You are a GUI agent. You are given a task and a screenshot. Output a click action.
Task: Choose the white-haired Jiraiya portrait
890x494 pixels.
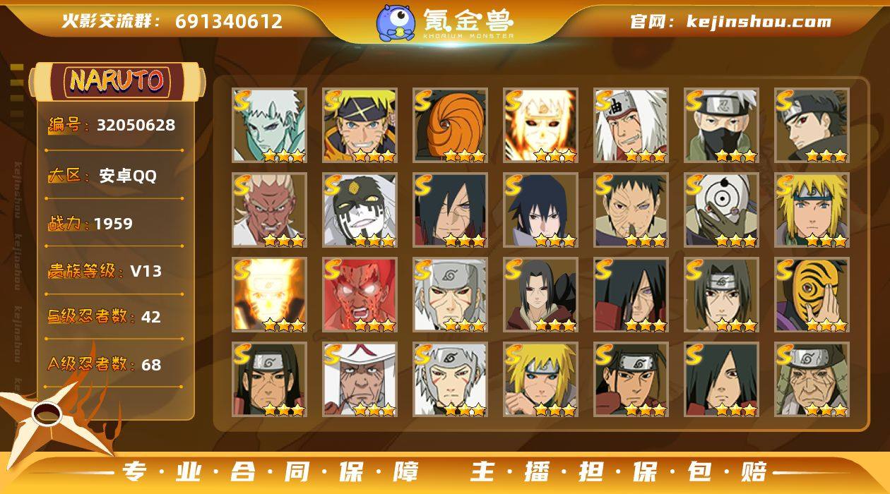coord(631,125)
